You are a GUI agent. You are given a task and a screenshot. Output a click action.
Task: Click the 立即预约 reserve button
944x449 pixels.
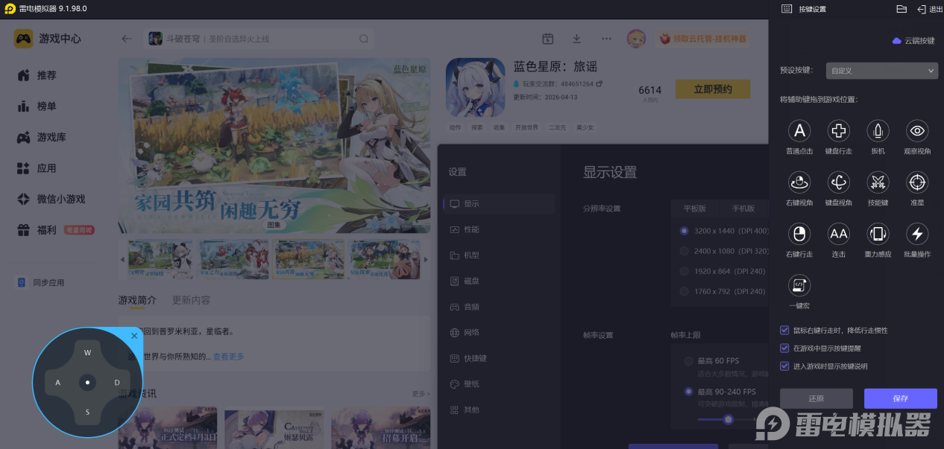click(x=712, y=89)
